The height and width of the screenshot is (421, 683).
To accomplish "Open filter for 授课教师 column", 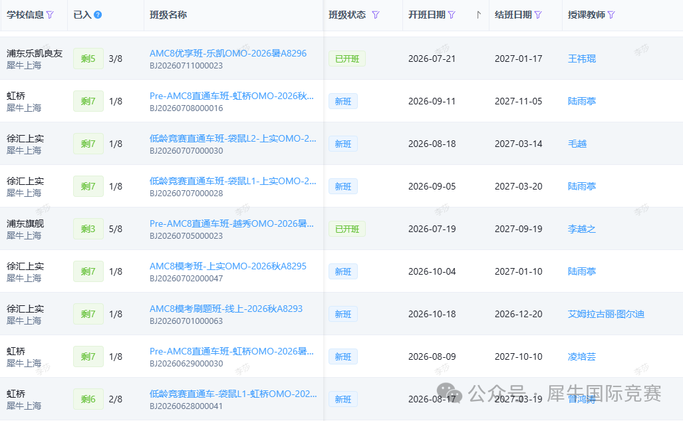I will pos(611,15).
